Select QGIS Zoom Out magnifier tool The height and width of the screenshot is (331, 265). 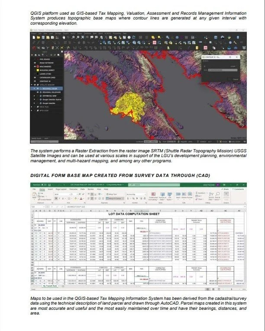click(x=78, y=37)
